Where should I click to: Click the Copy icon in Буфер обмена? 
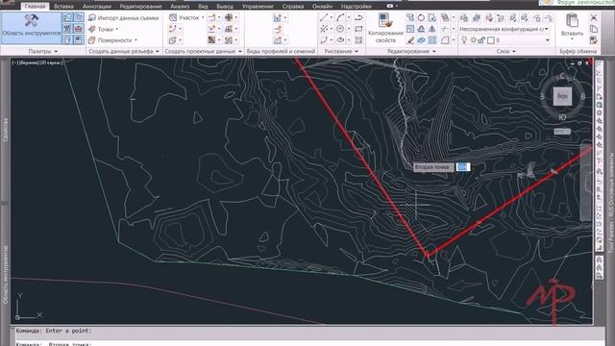(x=594, y=29)
